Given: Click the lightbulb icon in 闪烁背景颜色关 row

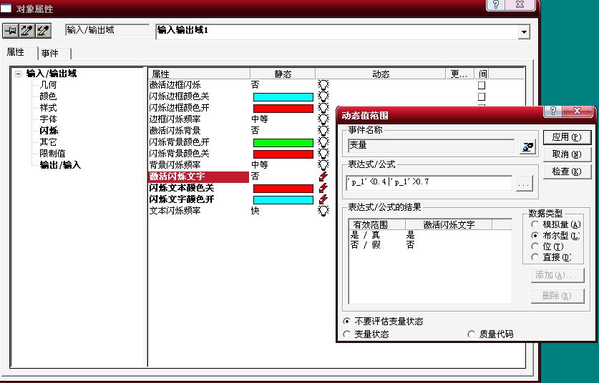Looking at the screenshot, I should (323, 154).
